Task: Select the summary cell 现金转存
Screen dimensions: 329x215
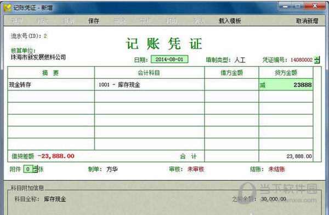Action: pos(51,85)
